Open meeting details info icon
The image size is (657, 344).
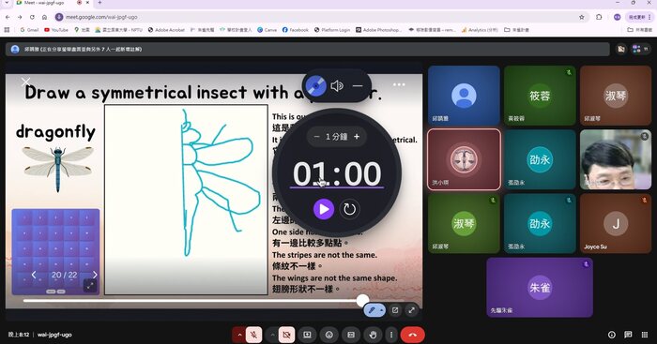[612, 335]
